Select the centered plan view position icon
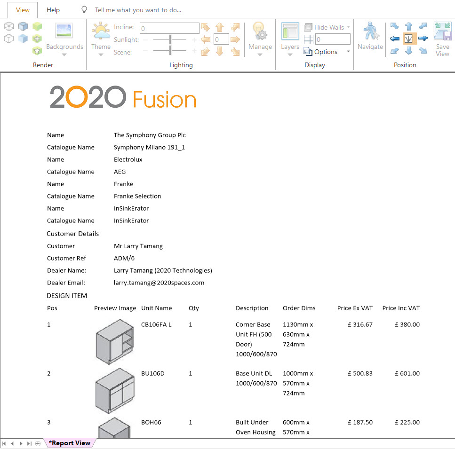Viewport: 455px width, 449px height. coord(408,39)
